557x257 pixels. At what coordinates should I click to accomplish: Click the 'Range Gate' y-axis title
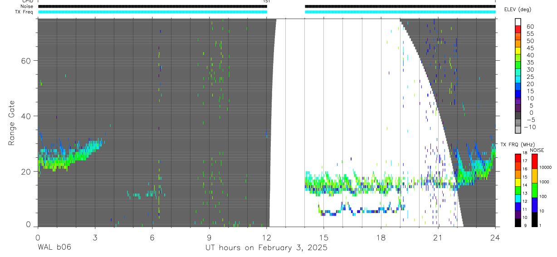(12, 123)
